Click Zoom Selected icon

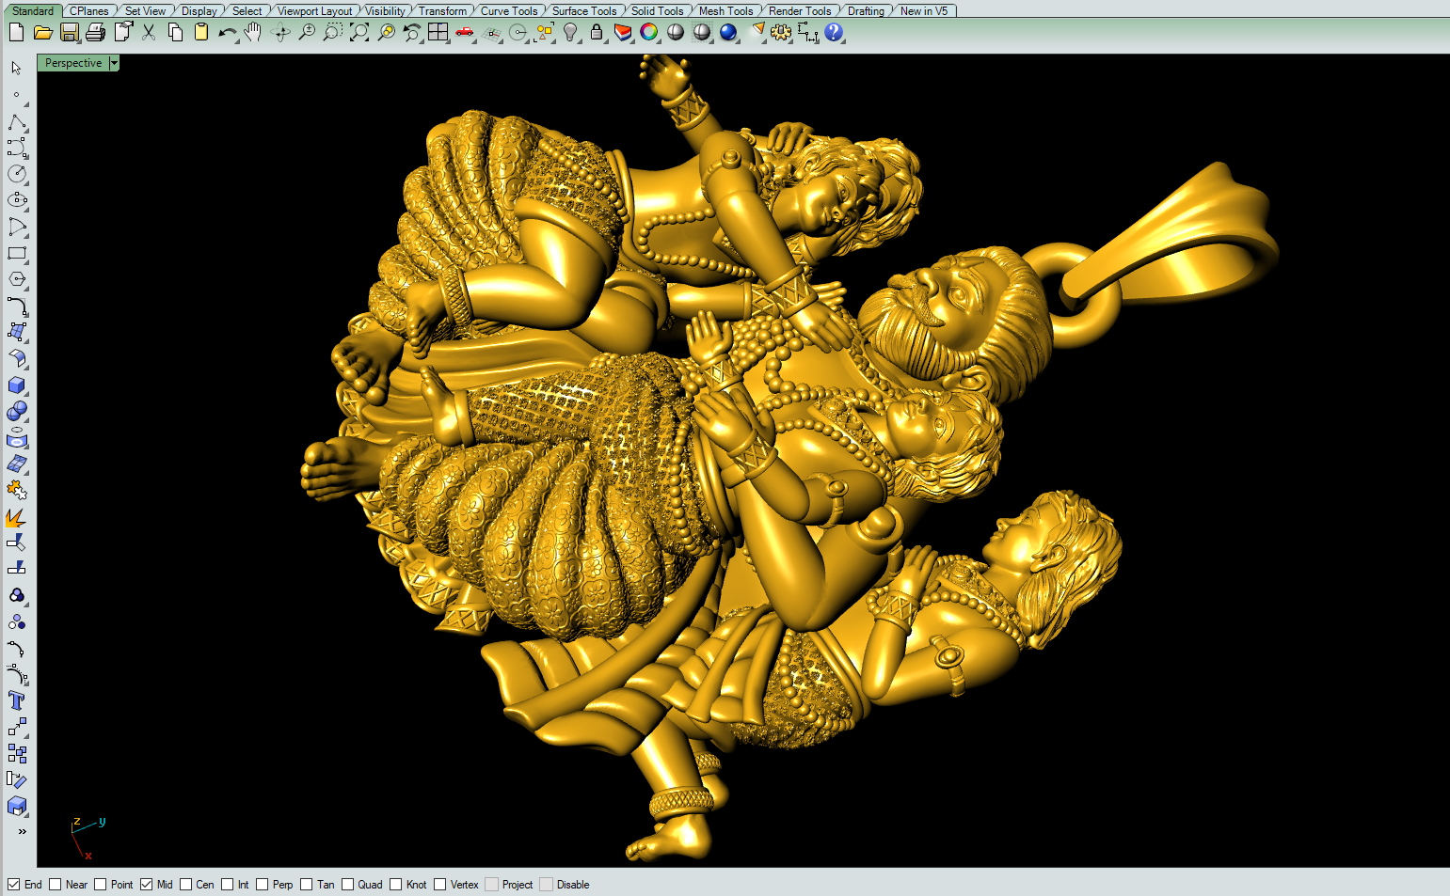pyautogui.click(x=386, y=32)
